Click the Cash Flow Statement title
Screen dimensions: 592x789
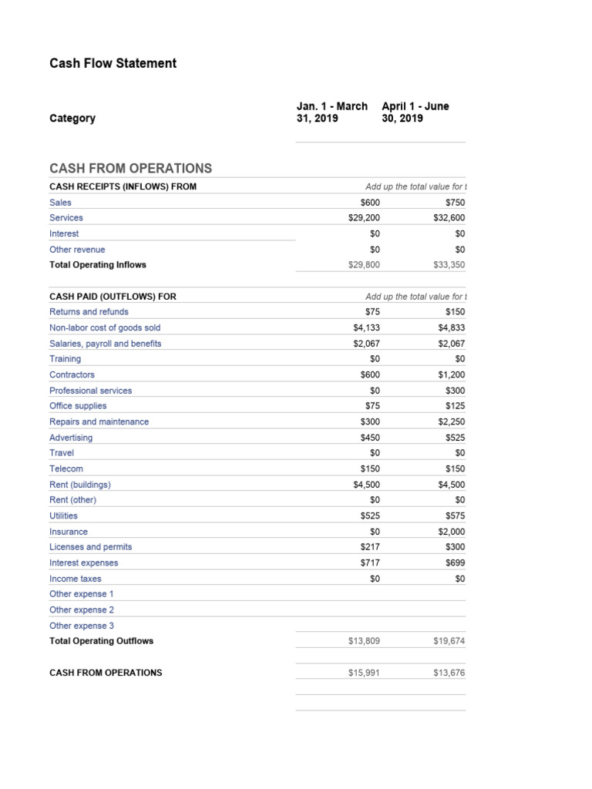click(113, 63)
